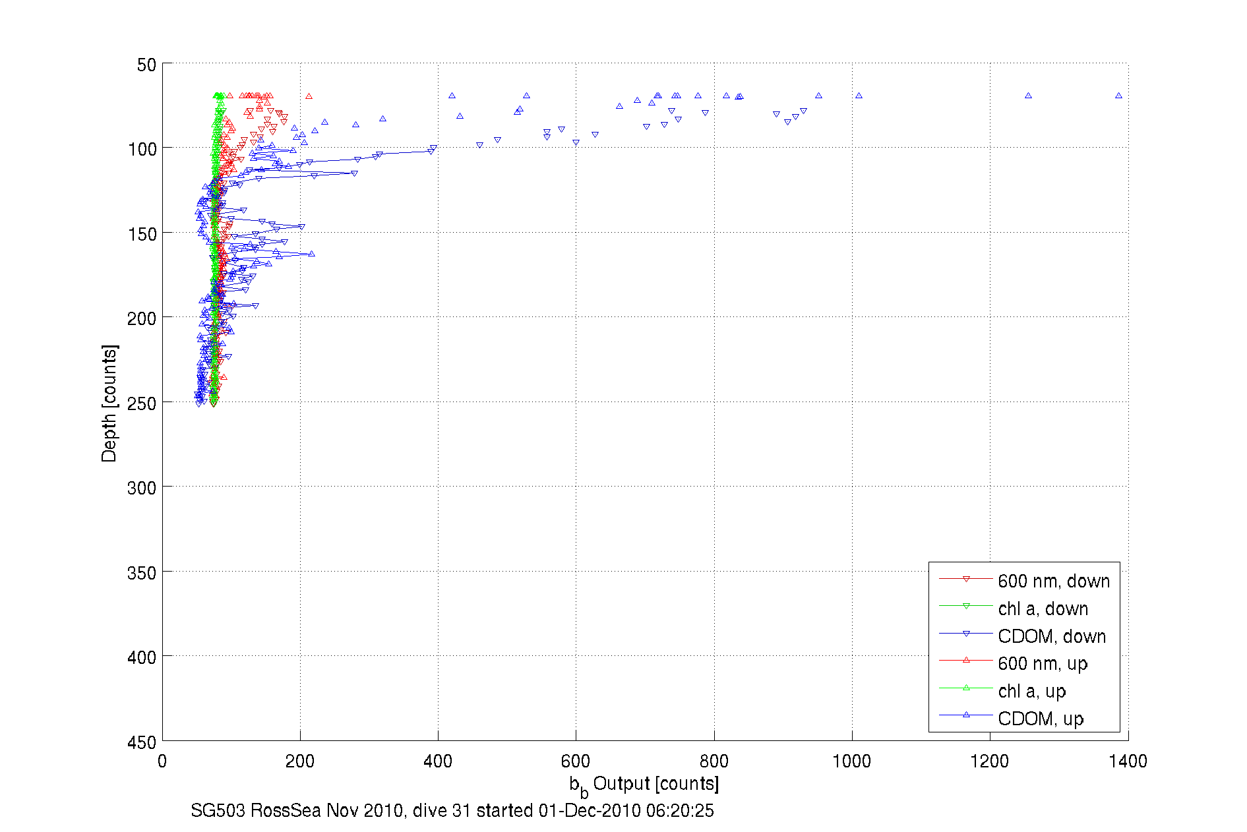Select the 'chl a, down' legend label

1043,609
